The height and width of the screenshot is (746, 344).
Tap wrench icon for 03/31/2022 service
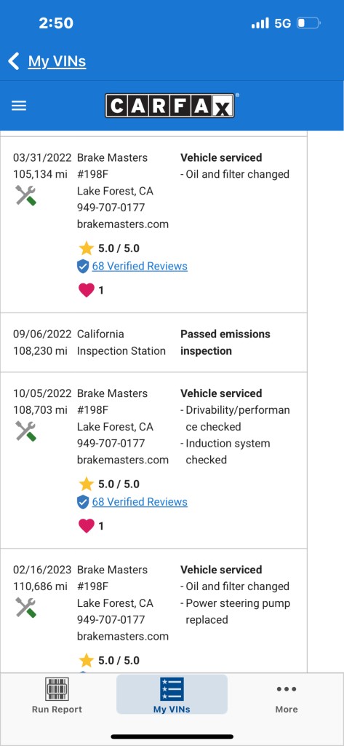[25, 195]
